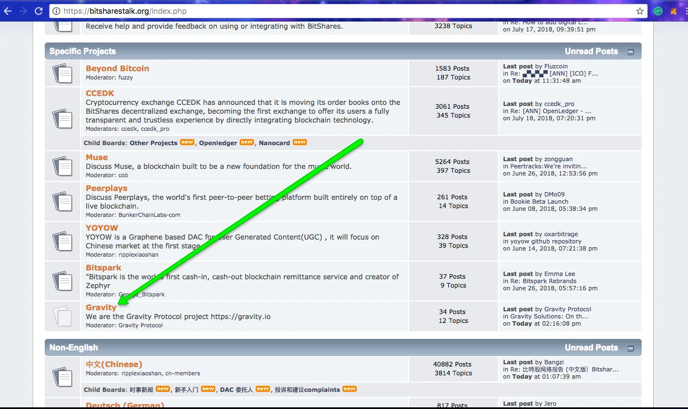Viewport: 688px width, 409px height.
Task: Click the Muse board icon
Action: 62,166
